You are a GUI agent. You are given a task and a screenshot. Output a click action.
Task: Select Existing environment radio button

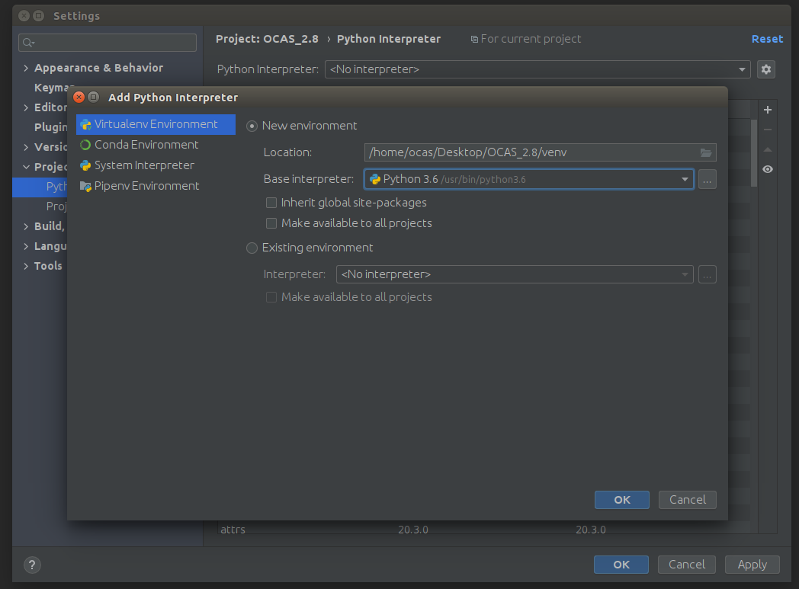click(x=252, y=248)
